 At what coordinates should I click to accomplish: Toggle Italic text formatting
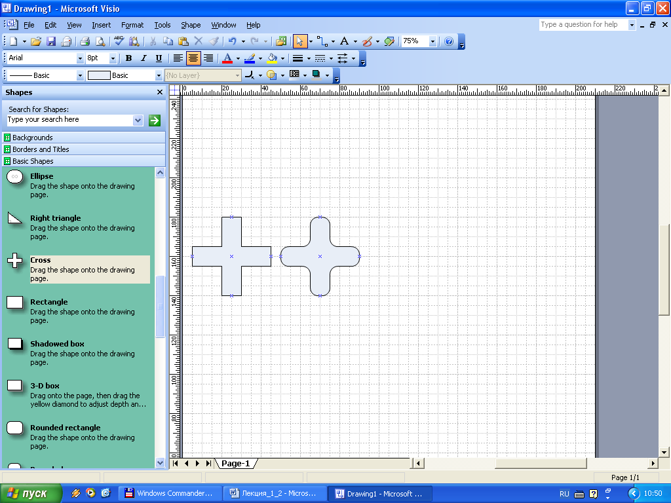[144, 58]
